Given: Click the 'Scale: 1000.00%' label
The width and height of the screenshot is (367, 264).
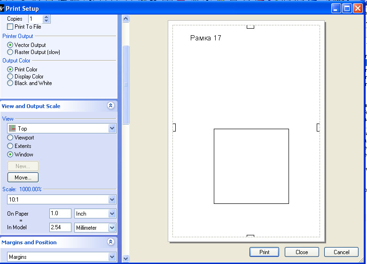Looking at the screenshot, I should point(22,189).
